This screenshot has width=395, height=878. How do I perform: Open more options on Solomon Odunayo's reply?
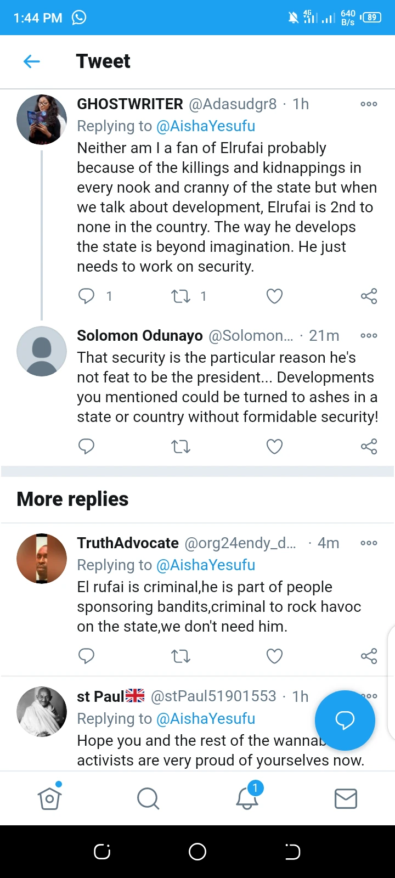point(369,335)
